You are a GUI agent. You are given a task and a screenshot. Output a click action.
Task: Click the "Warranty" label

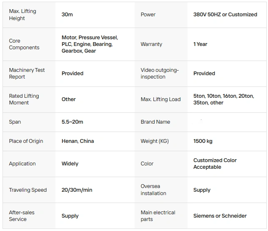[x=151, y=44]
